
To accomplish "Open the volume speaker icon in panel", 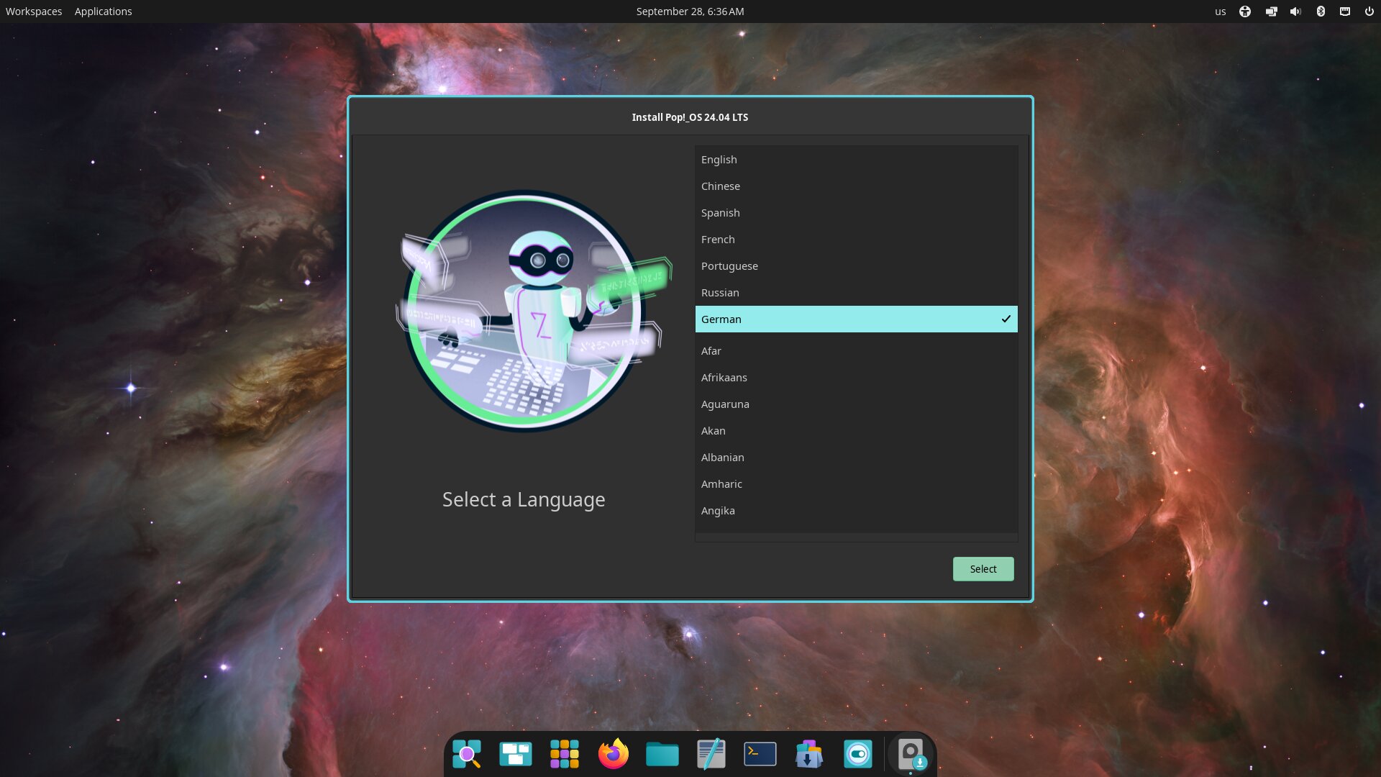I will point(1295,12).
